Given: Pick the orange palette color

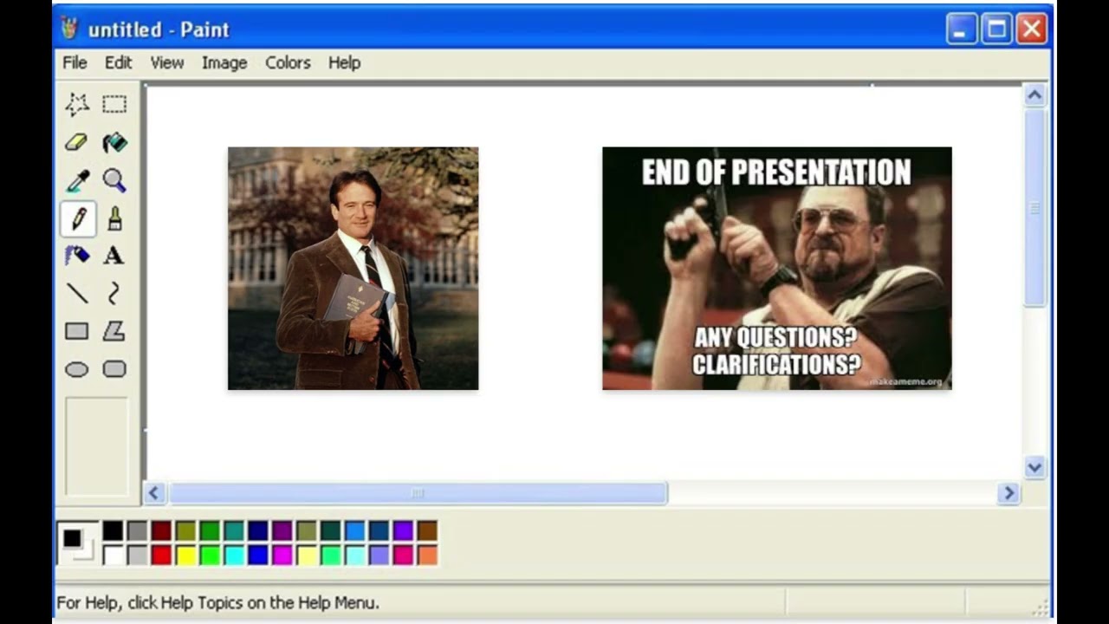Looking at the screenshot, I should pos(427,555).
